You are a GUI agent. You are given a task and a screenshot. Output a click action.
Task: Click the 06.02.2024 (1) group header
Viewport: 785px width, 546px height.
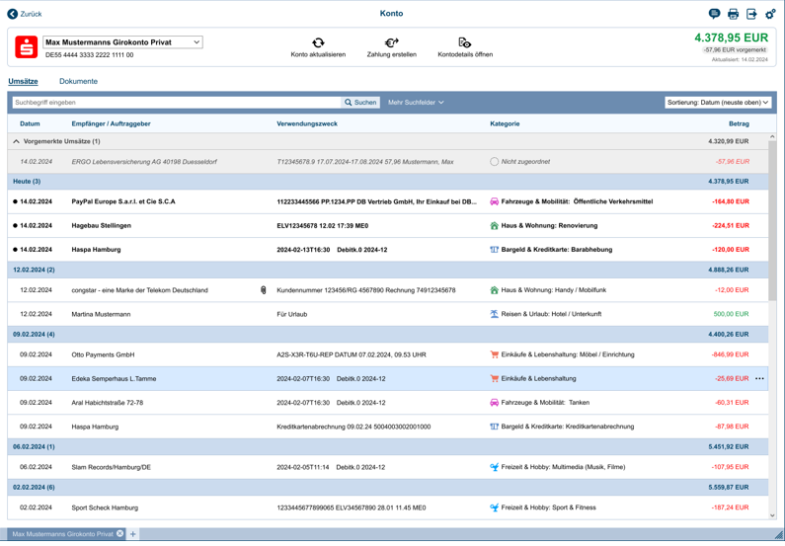(x=388, y=447)
